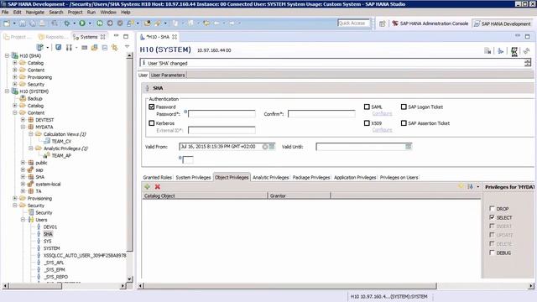537x302 pixels.
Task: Click the green double-arrow activate icon
Action: tap(100, 23)
